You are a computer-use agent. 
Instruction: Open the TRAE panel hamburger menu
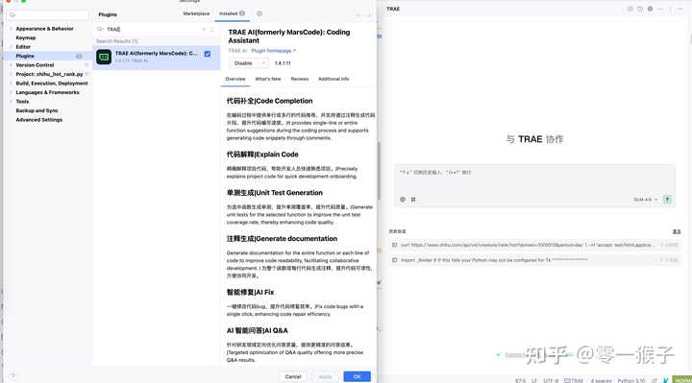[680, 9]
